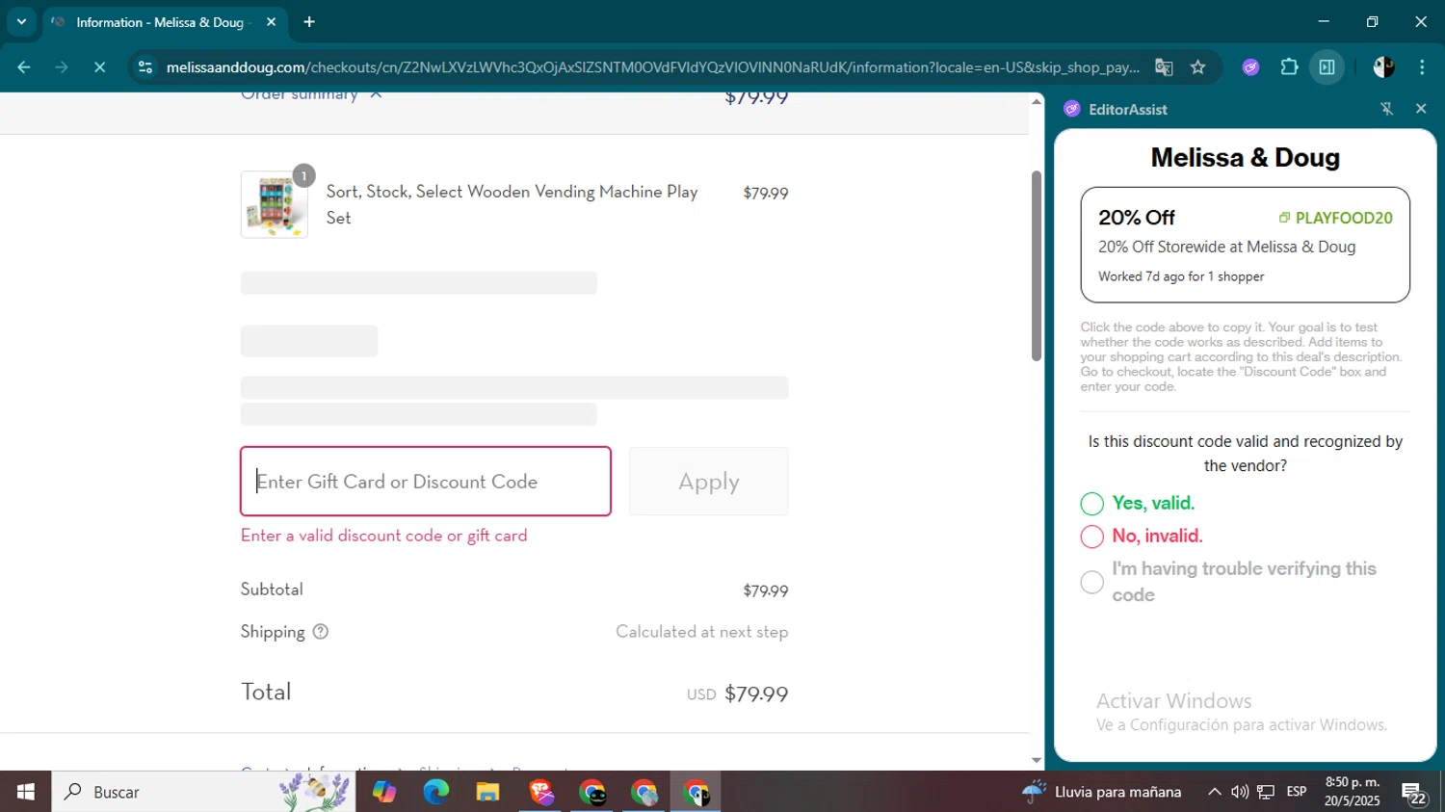
Task: Click the Buscar taskbar search box
Action: click(203, 792)
